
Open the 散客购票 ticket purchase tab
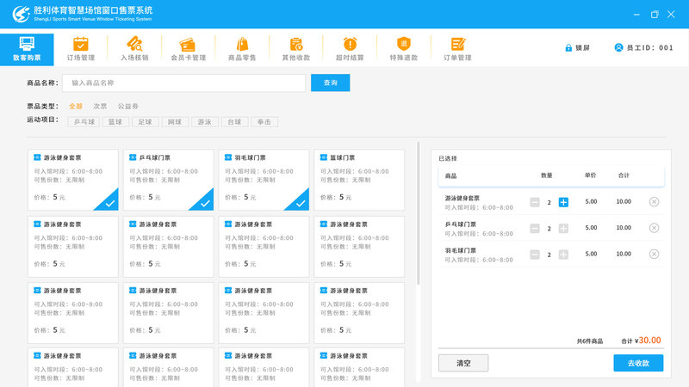click(x=27, y=49)
